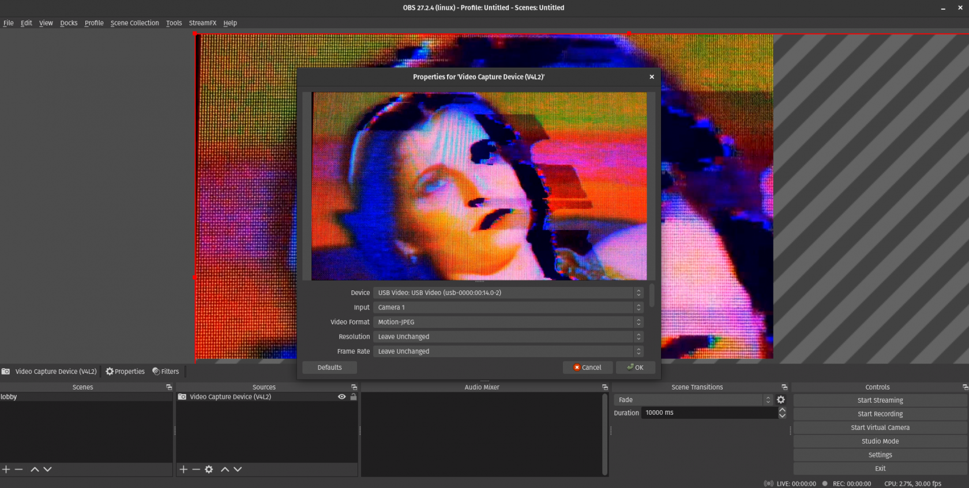Remove selected source with minus icon
Viewport: 969px width, 488px height.
click(x=196, y=470)
